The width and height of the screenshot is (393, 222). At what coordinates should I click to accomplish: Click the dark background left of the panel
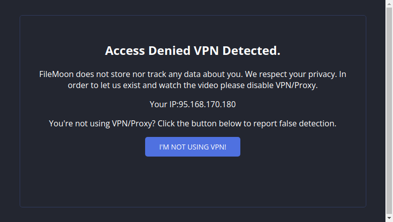pos(10,111)
